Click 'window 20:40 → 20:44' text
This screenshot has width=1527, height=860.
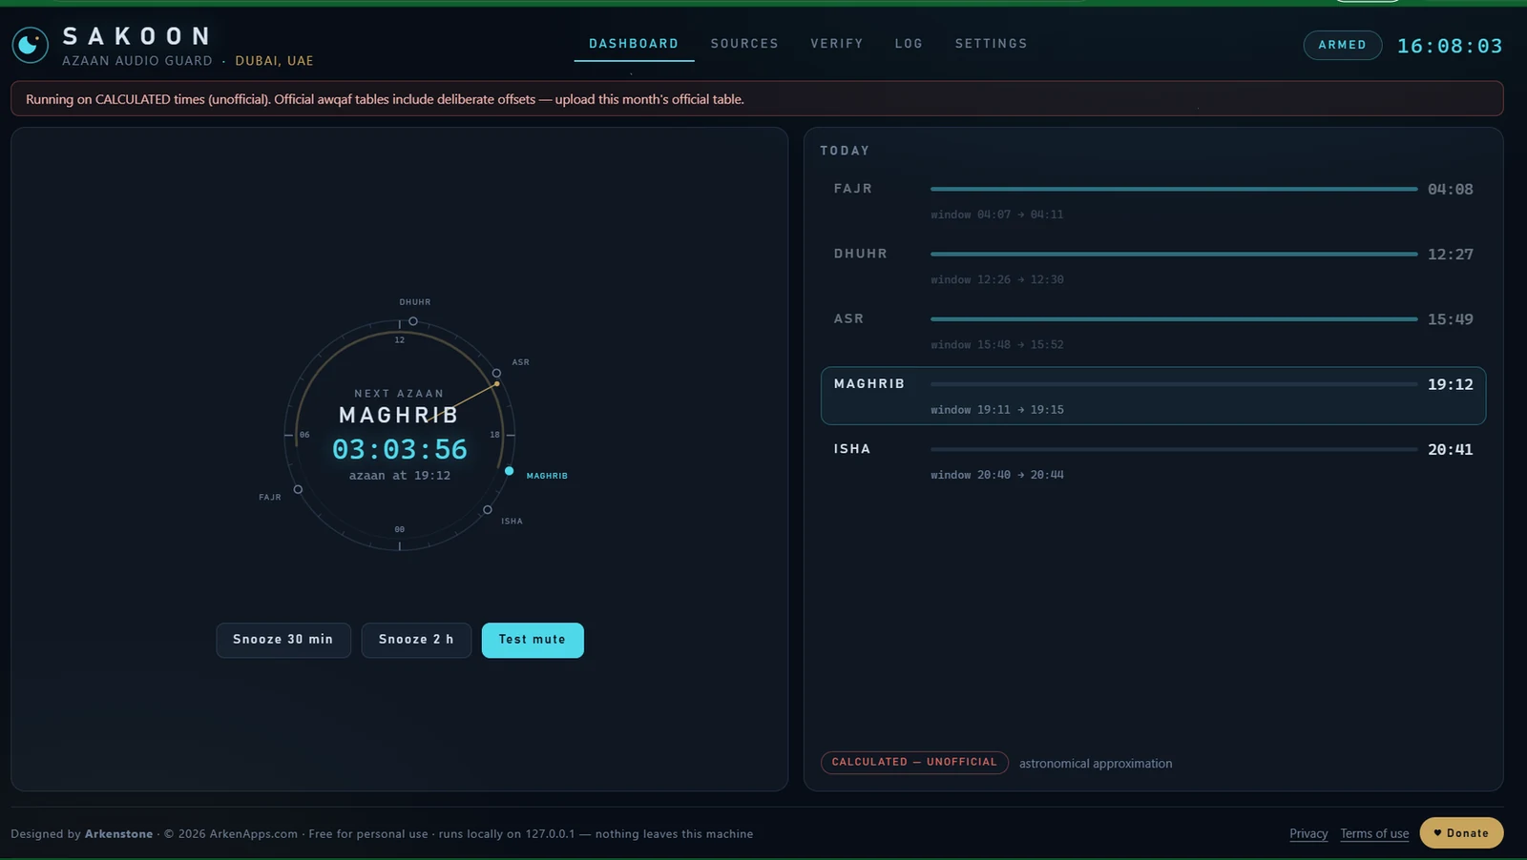pos(997,474)
